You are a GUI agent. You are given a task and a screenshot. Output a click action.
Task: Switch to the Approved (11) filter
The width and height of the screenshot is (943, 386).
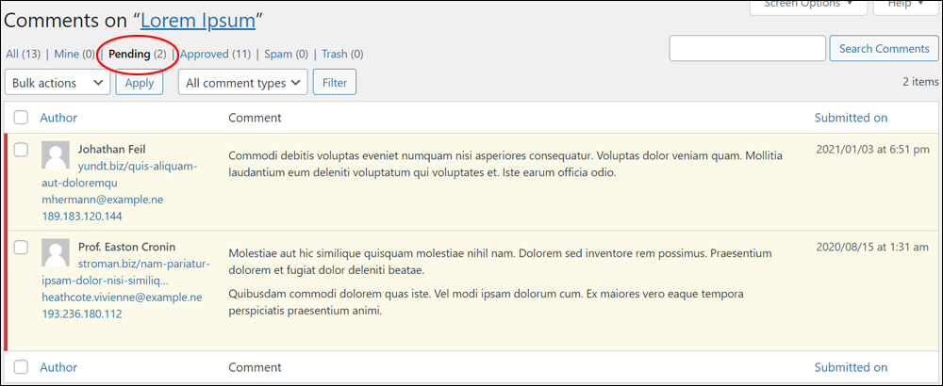(215, 54)
